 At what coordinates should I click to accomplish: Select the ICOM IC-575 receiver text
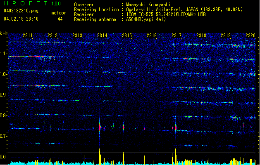point(166,14)
